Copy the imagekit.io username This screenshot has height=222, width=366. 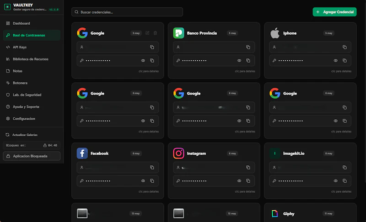(344, 168)
